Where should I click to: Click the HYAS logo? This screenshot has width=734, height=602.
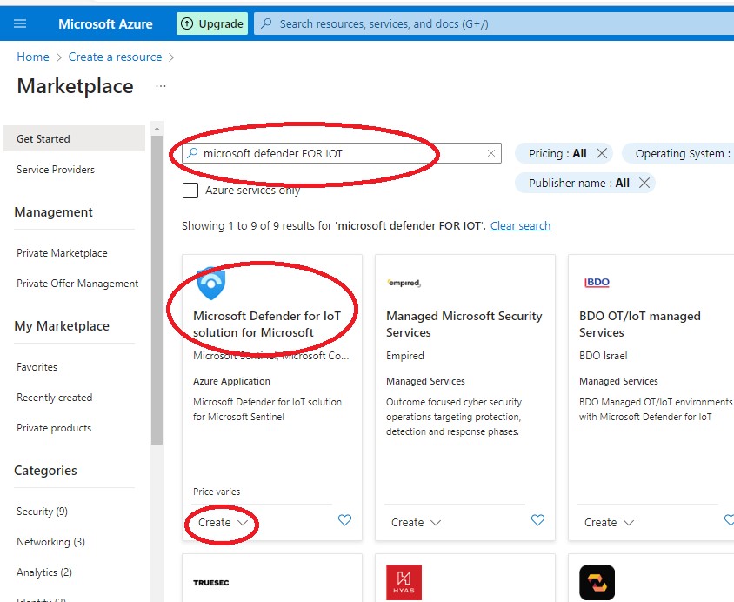404,582
